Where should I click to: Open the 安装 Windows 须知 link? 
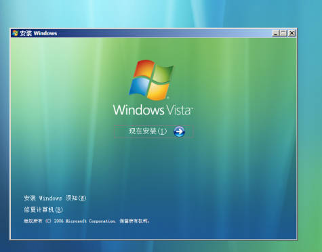click(55, 198)
